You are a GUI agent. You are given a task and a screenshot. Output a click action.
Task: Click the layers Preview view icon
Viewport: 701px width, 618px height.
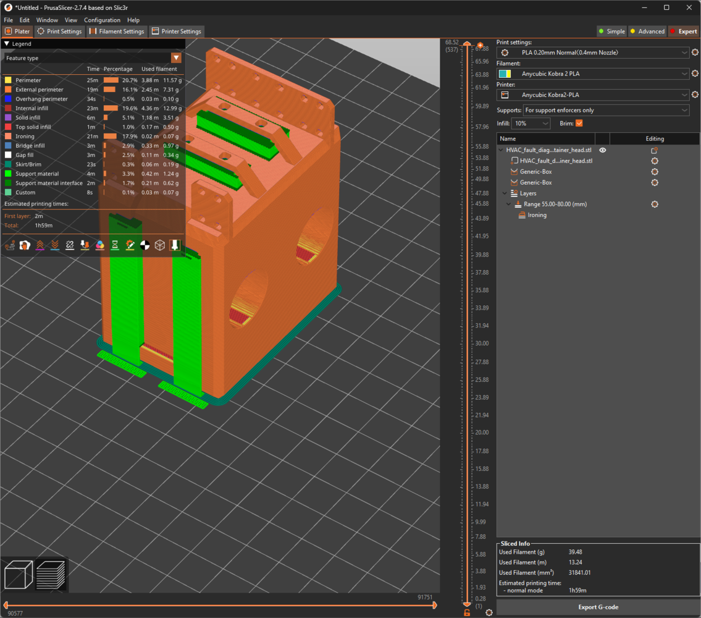[51, 575]
